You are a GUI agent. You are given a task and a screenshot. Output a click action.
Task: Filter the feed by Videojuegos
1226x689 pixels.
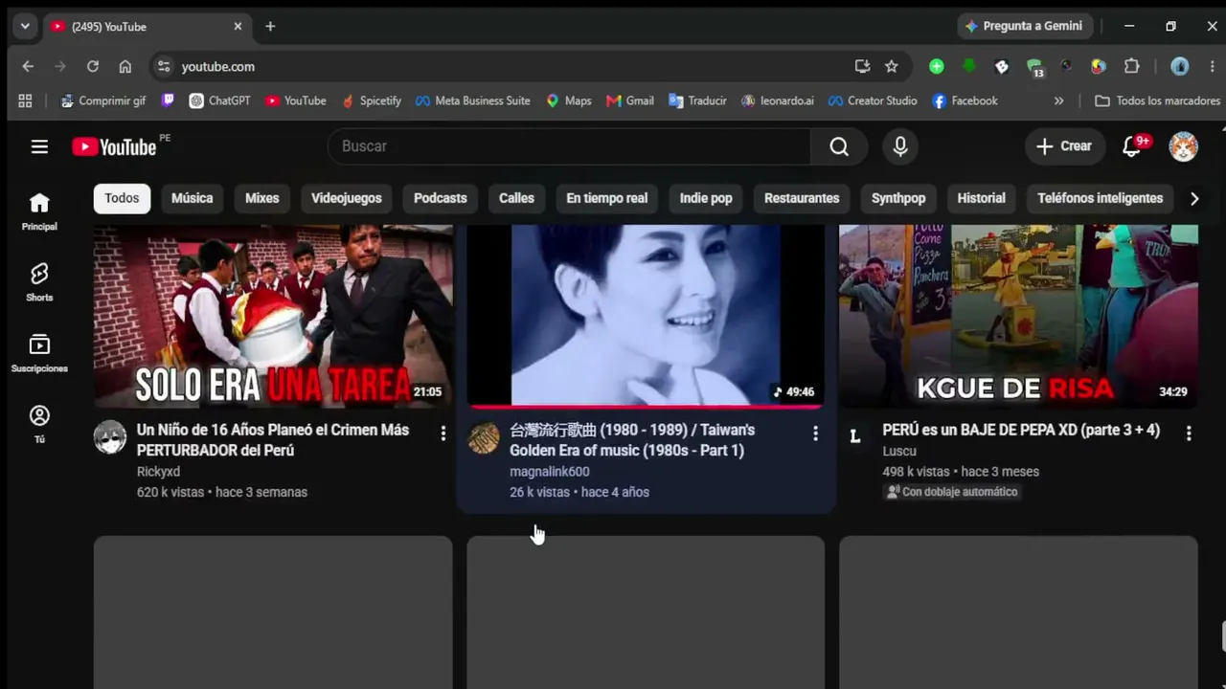coord(347,198)
